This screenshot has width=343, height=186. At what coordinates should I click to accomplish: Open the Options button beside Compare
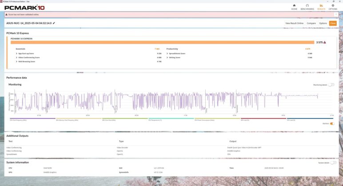pyautogui.click(x=323, y=23)
